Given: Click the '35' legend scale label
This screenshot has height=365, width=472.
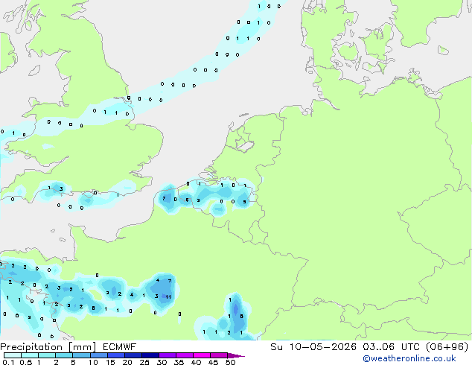Looking at the screenshot, I should pos(179,362).
